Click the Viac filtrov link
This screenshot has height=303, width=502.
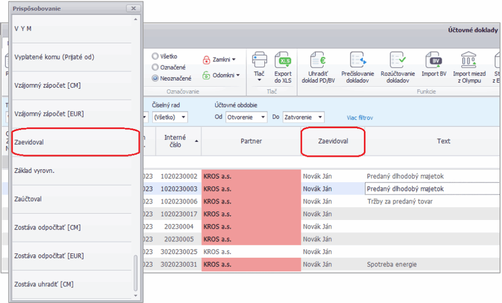[x=360, y=118]
